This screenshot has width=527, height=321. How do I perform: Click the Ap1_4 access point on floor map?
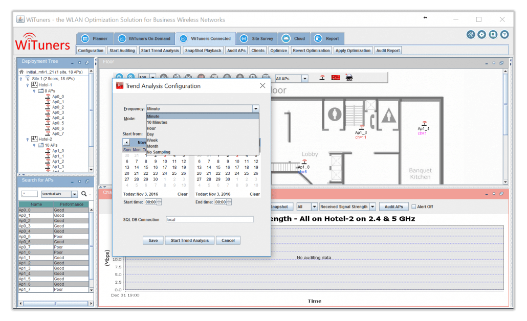pyautogui.click(x=424, y=125)
